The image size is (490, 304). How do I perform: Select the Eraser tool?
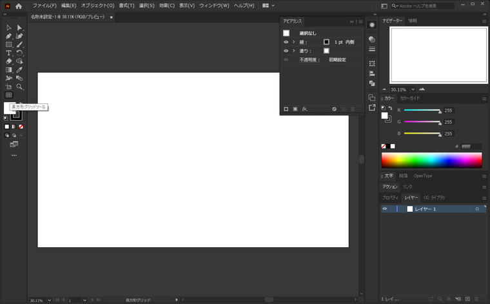8,61
